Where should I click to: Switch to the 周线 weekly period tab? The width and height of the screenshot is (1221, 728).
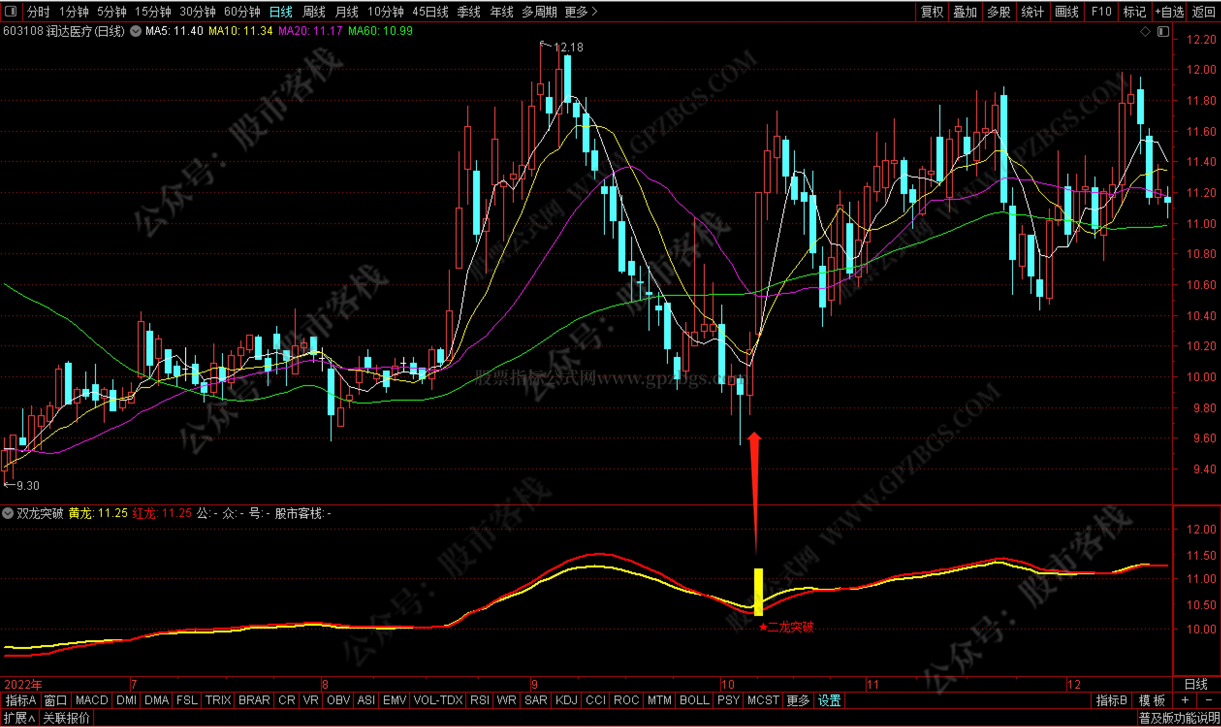[314, 11]
